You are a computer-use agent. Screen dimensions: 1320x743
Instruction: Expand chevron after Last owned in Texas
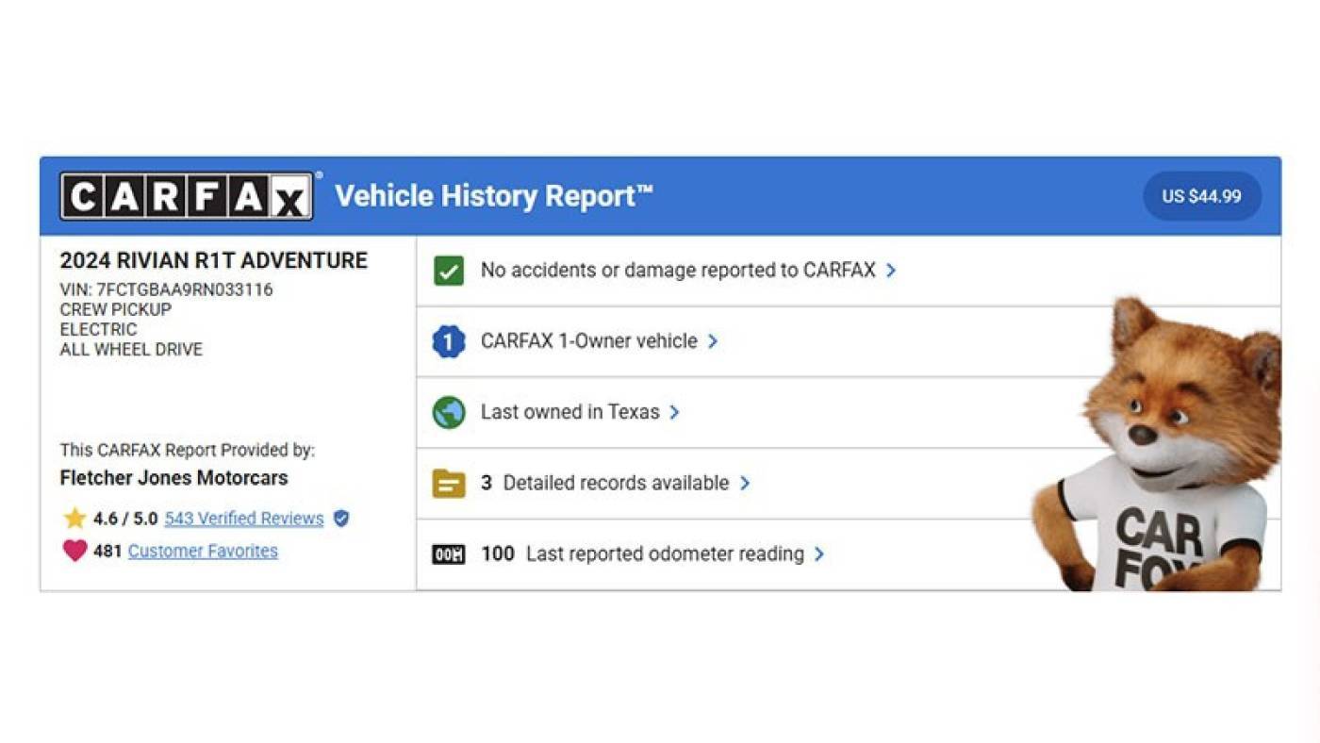tap(674, 412)
